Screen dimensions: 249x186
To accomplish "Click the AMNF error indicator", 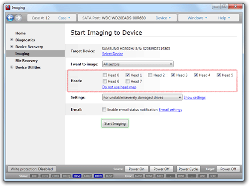I will (x=138, y=176).
